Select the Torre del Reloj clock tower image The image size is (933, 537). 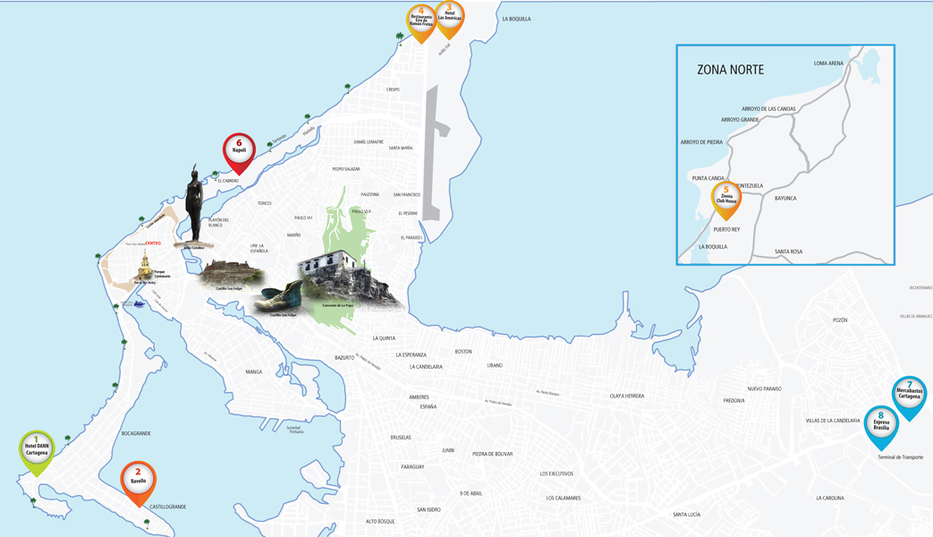[145, 266]
